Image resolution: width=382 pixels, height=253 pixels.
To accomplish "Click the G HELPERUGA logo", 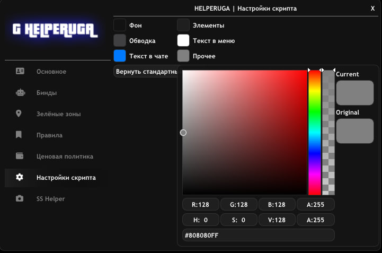I will 55,30.
